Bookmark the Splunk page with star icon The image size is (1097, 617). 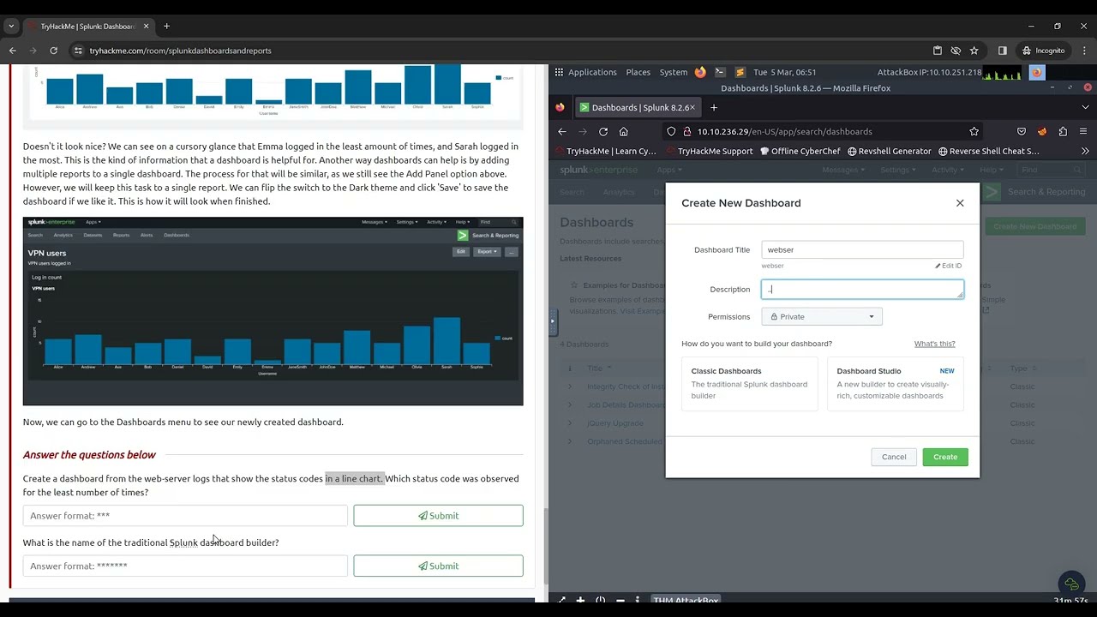tap(974, 131)
